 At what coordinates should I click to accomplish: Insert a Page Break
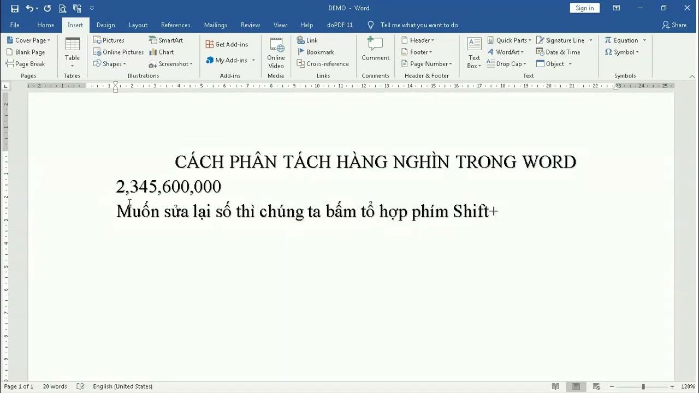pyautogui.click(x=26, y=64)
